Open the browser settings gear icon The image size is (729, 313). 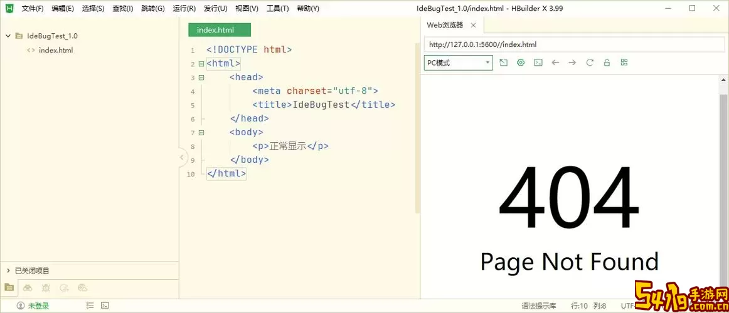point(521,63)
